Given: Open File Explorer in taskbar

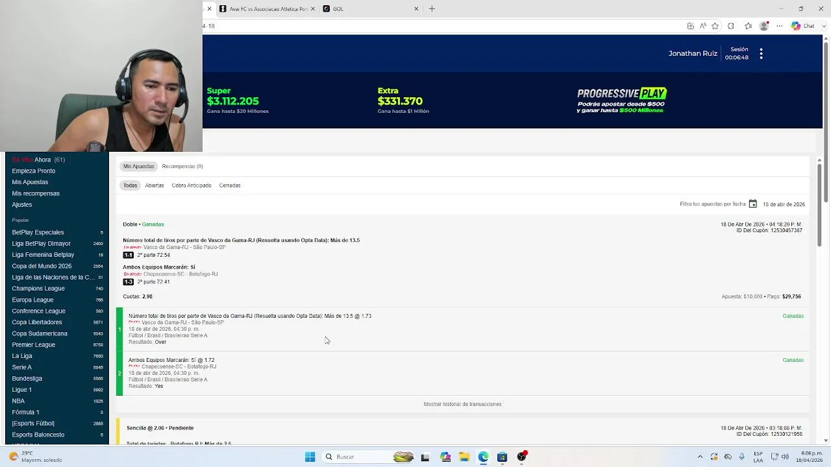Looking at the screenshot, I should coord(464,457).
